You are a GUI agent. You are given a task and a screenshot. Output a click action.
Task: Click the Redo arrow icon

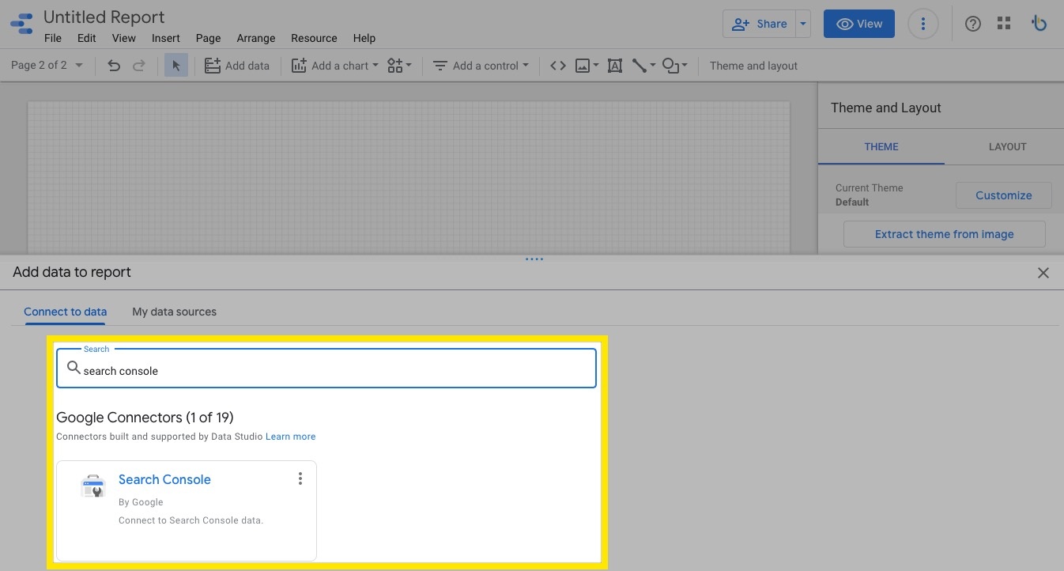[139, 66]
